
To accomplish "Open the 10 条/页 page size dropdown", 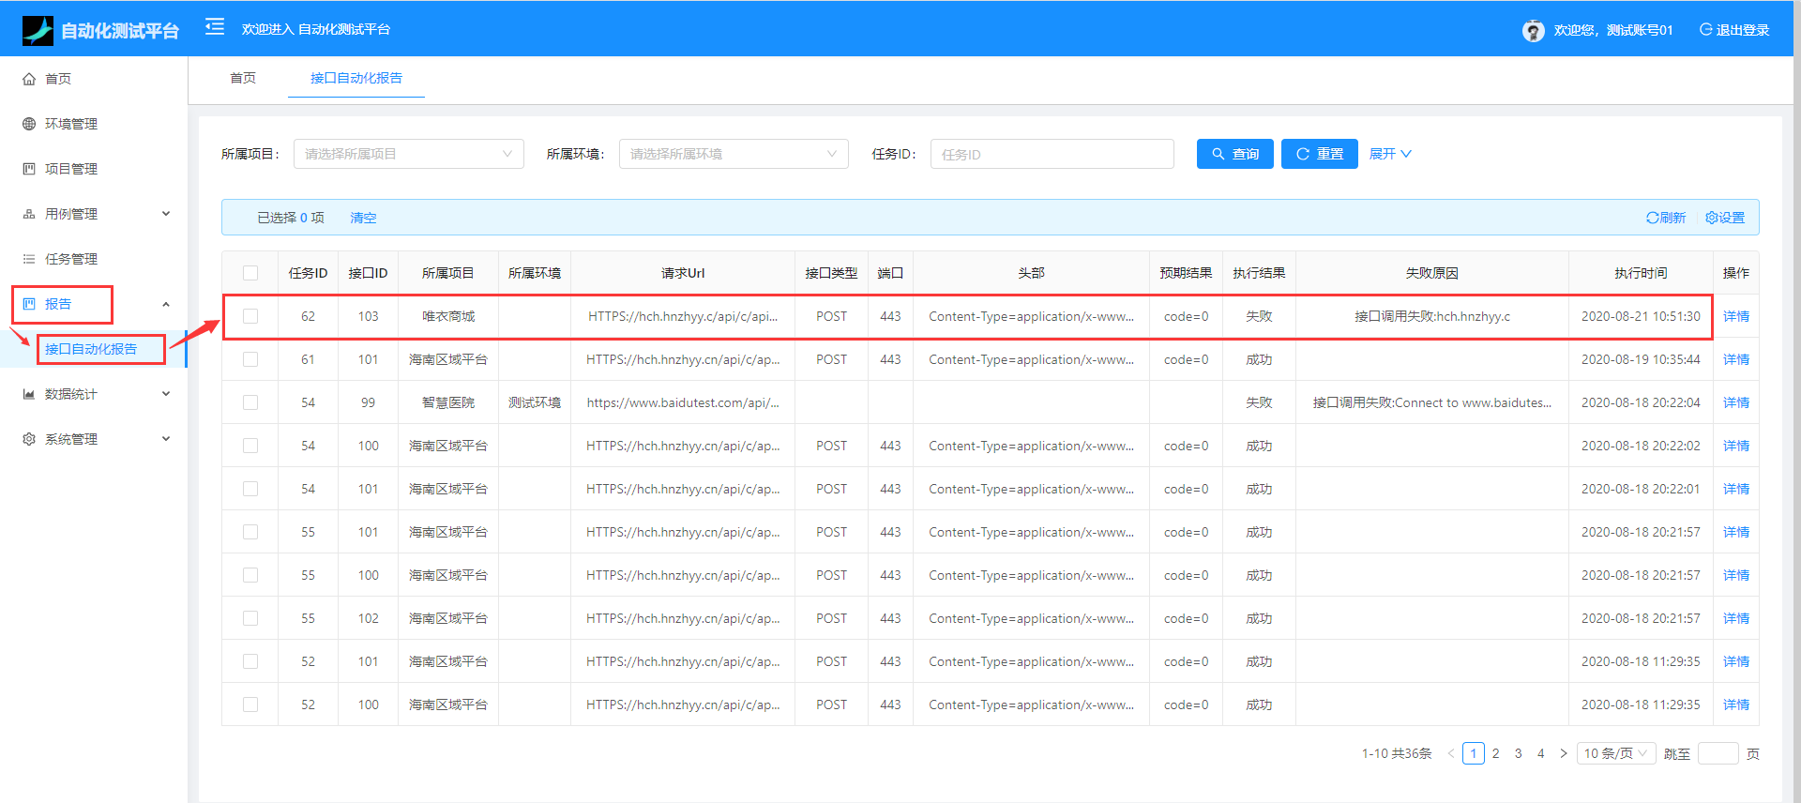I will click(x=1616, y=753).
